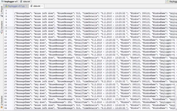Close the Keylogger-v0.1.py tab

[27, 6]
